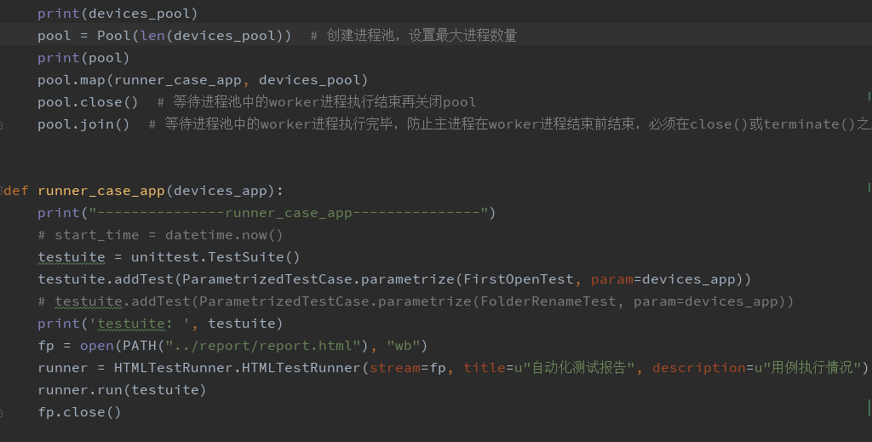This screenshot has height=442, width=872.
Task: Click comment '等待进程池中的worker进程执行结束再关闭pool'
Action: tap(324, 102)
